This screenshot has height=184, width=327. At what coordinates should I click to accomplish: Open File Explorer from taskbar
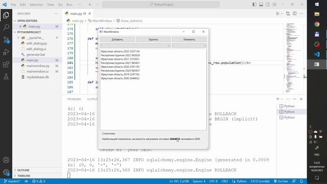(x=317, y=14)
